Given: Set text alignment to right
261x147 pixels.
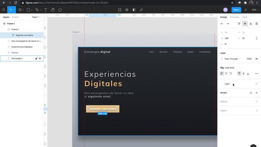Looking at the screenshot, I should click(230, 73).
